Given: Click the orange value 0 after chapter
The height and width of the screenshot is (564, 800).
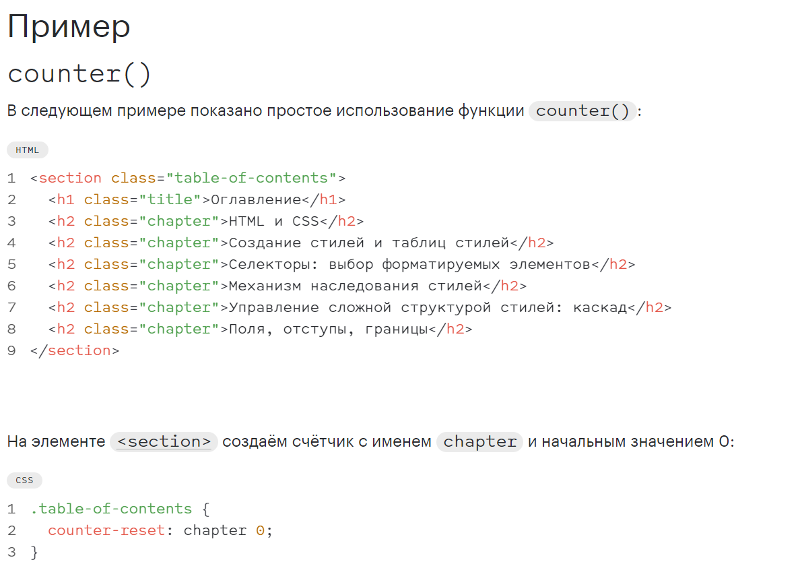Looking at the screenshot, I should pyautogui.click(x=260, y=530).
